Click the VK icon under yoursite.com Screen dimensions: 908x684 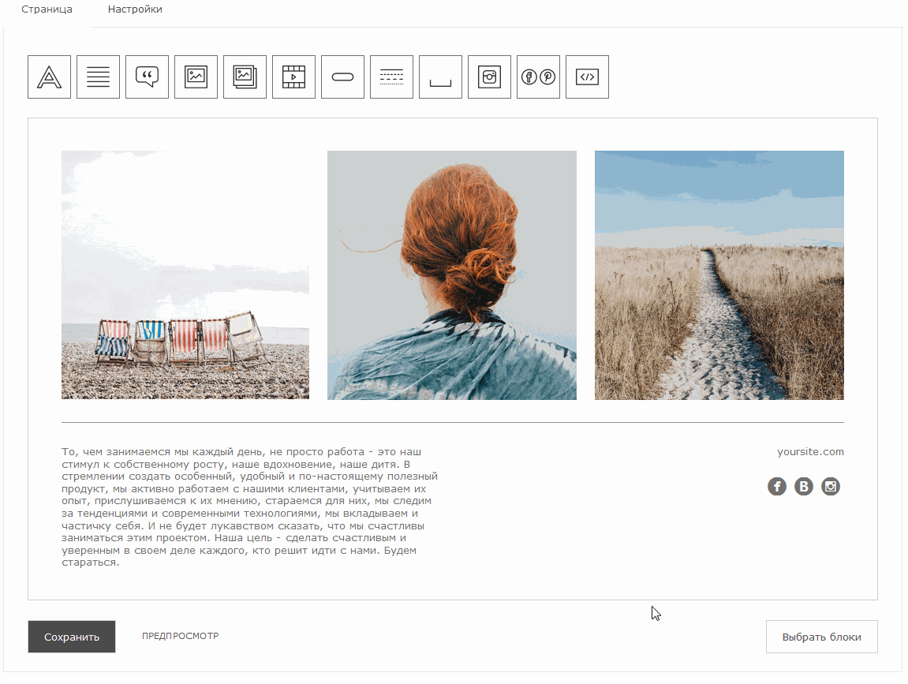coord(804,487)
